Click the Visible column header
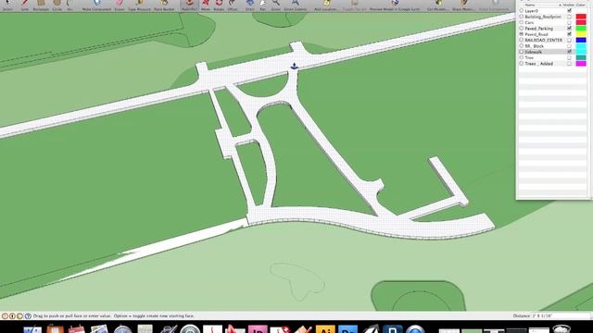The height and width of the screenshot is (333, 593). pyautogui.click(x=569, y=5)
